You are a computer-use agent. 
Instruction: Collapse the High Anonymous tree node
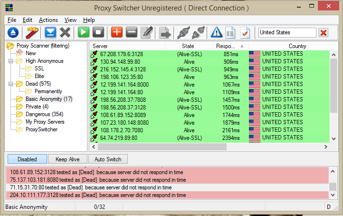click(x=10, y=61)
